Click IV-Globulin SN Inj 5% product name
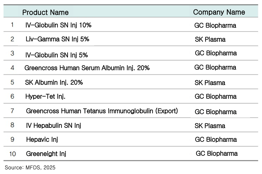 tap(57, 55)
